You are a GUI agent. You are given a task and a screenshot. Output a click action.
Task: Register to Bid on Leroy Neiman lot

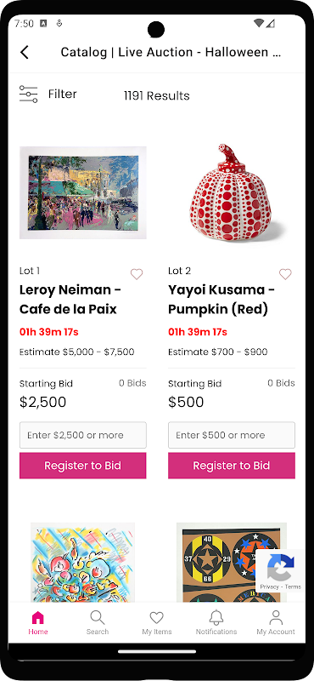pyautogui.click(x=82, y=466)
